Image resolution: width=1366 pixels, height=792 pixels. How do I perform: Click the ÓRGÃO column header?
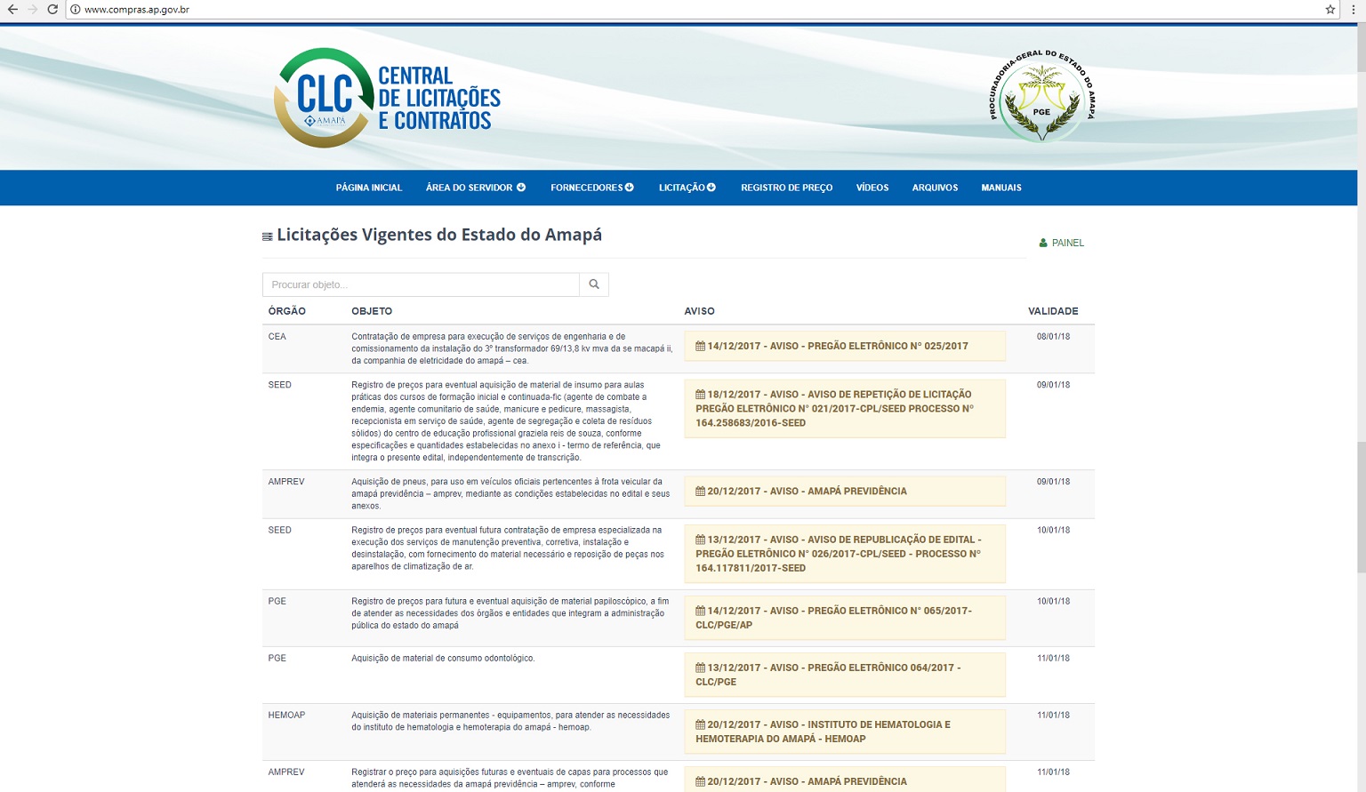pyautogui.click(x=286, y=311)
